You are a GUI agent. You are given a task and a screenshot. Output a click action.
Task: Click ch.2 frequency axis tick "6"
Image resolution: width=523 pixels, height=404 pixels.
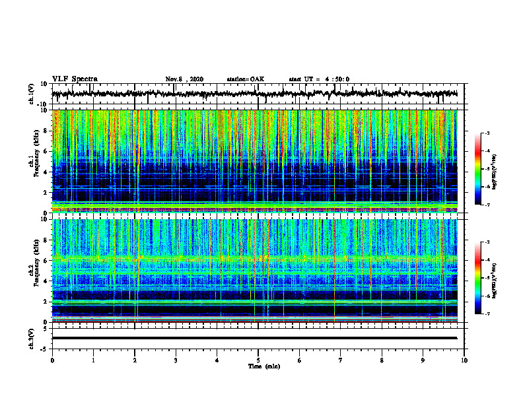coord(47,261)
